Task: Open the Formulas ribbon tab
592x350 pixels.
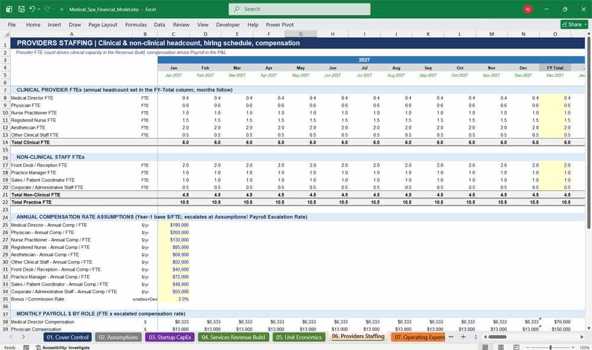Action: point(136,24)
